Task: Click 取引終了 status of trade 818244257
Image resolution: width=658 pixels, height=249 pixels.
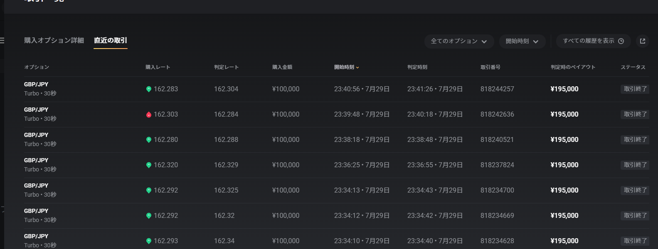Action: [635, 89]
